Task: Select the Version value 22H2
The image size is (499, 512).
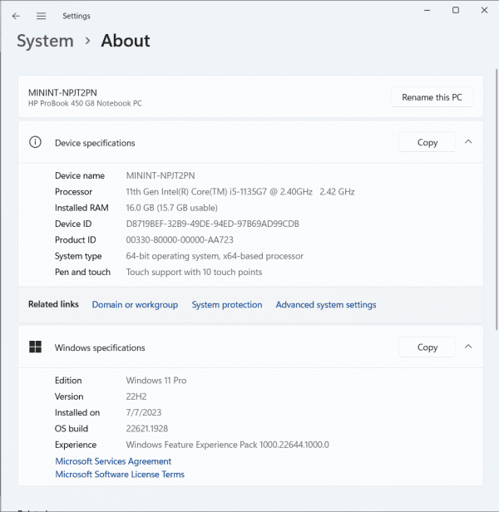Action: [136, 396]
